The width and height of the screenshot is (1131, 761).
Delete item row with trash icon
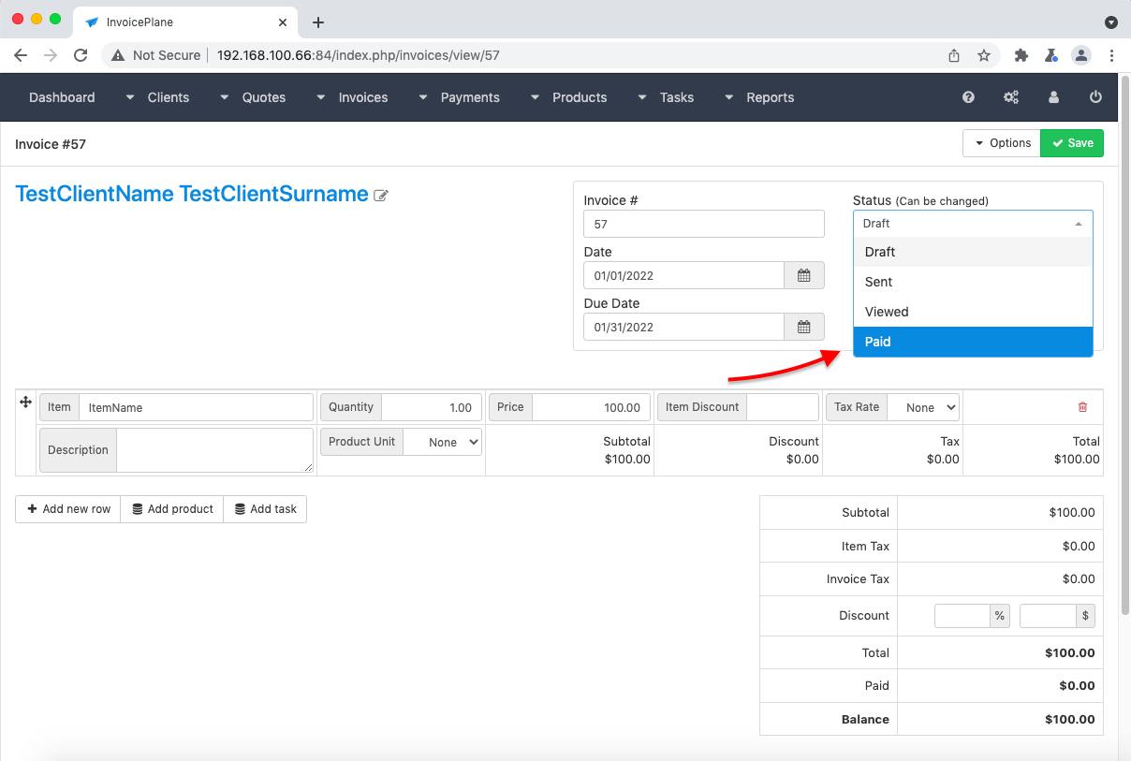coord(1082,407)
